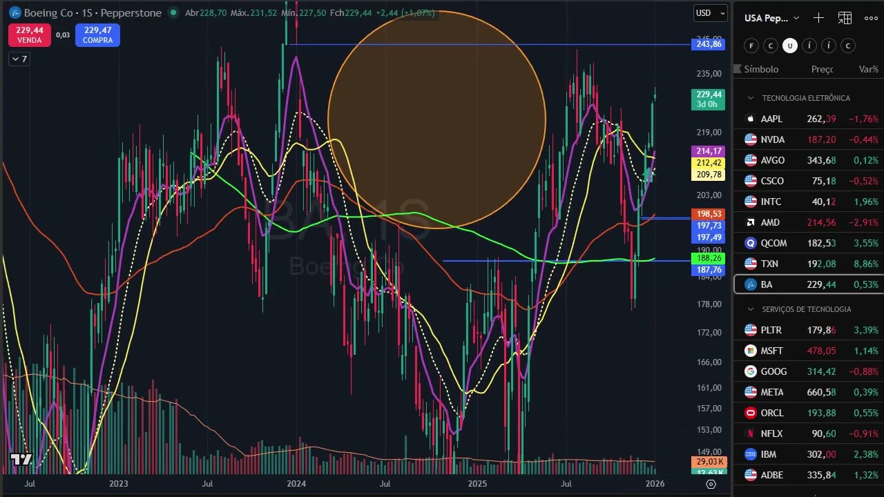
Task: Click the 0,03 spread value
Action: tap(63, 35)
